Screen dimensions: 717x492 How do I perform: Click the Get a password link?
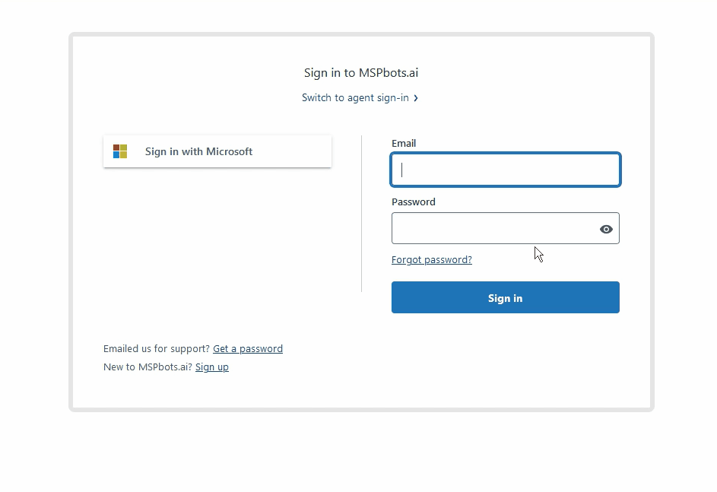(x=248, y=348)
